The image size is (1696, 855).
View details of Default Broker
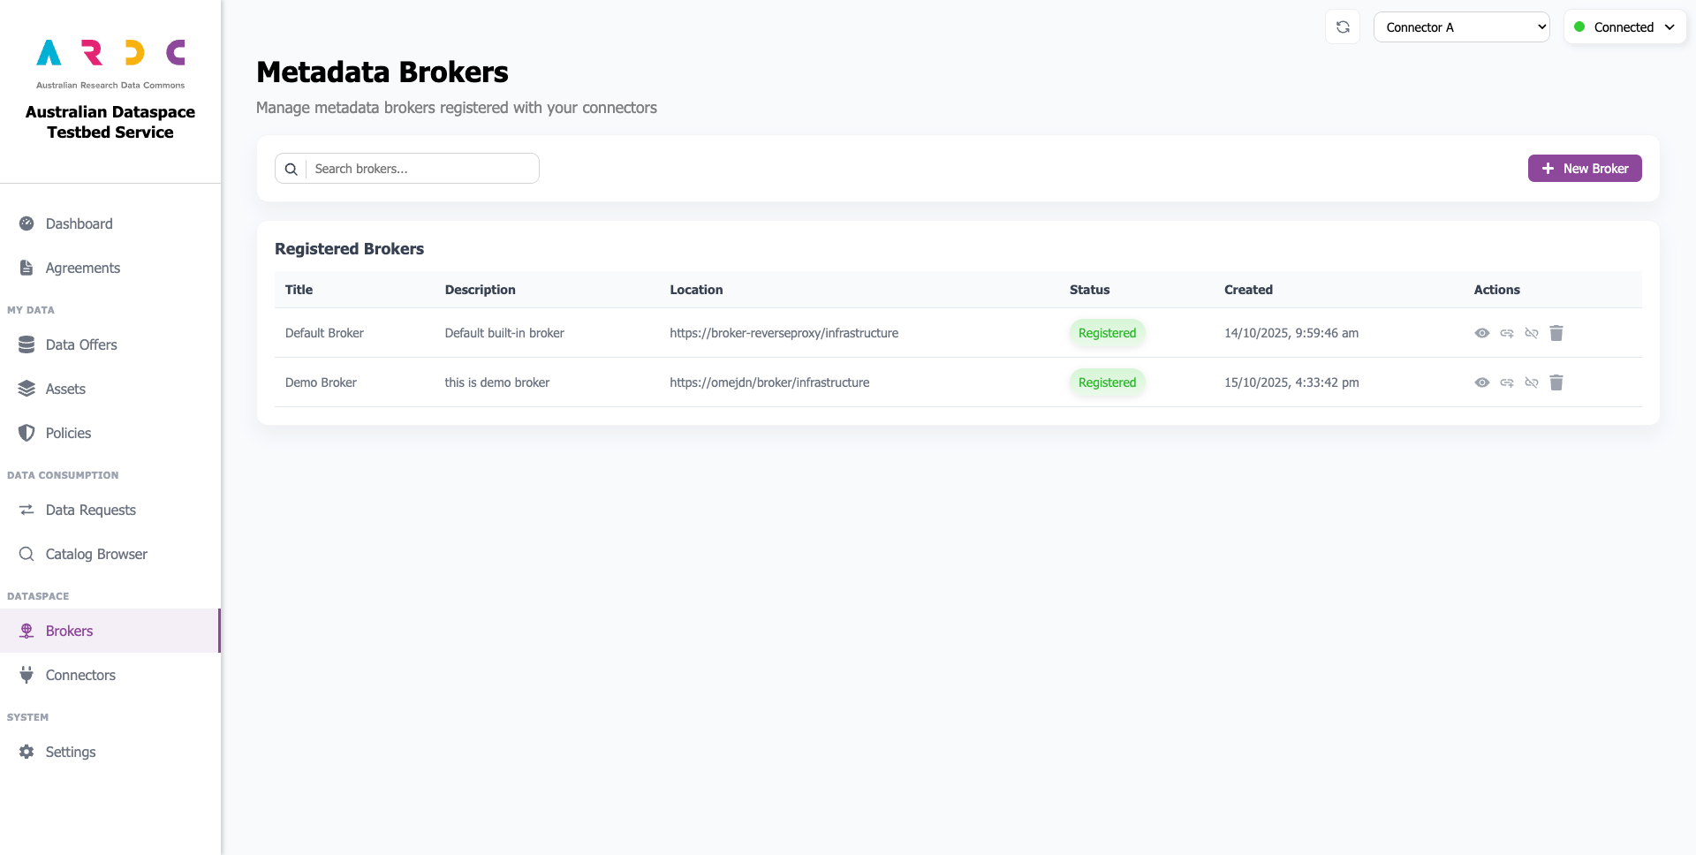click(x=1482, y=333)
